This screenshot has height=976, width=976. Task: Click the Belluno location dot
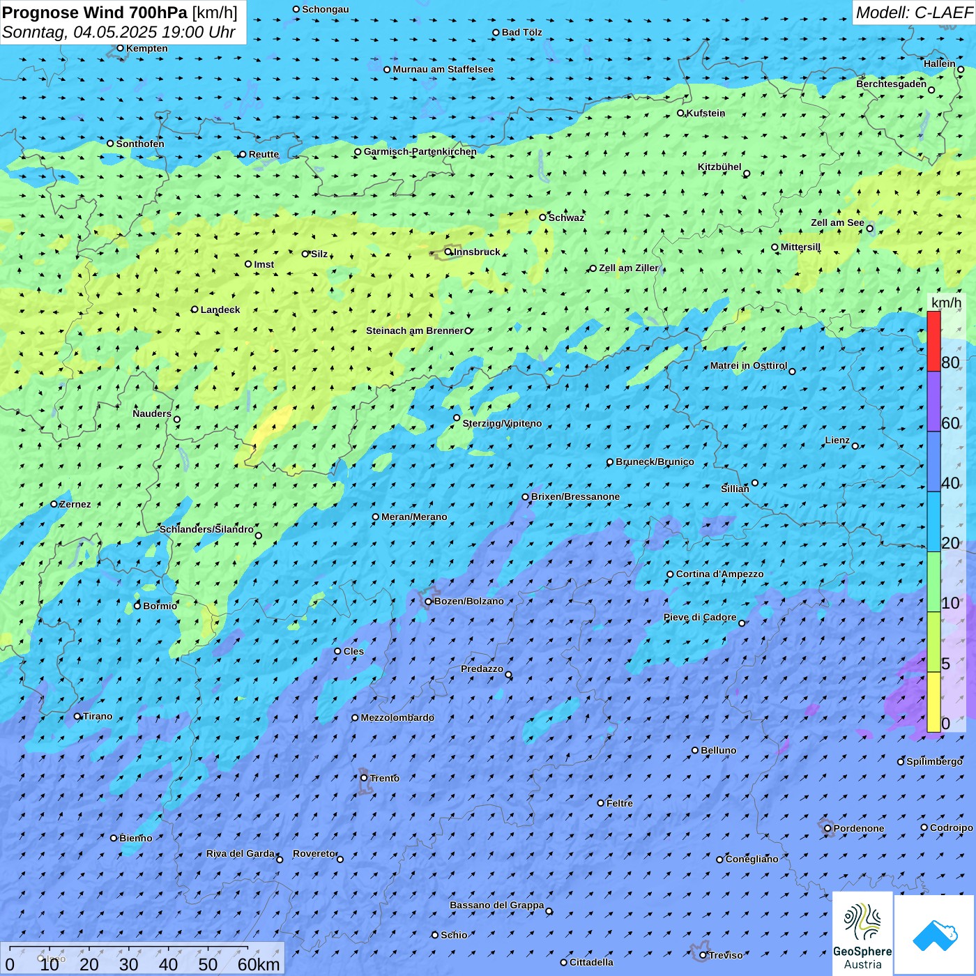coord(694,751)
